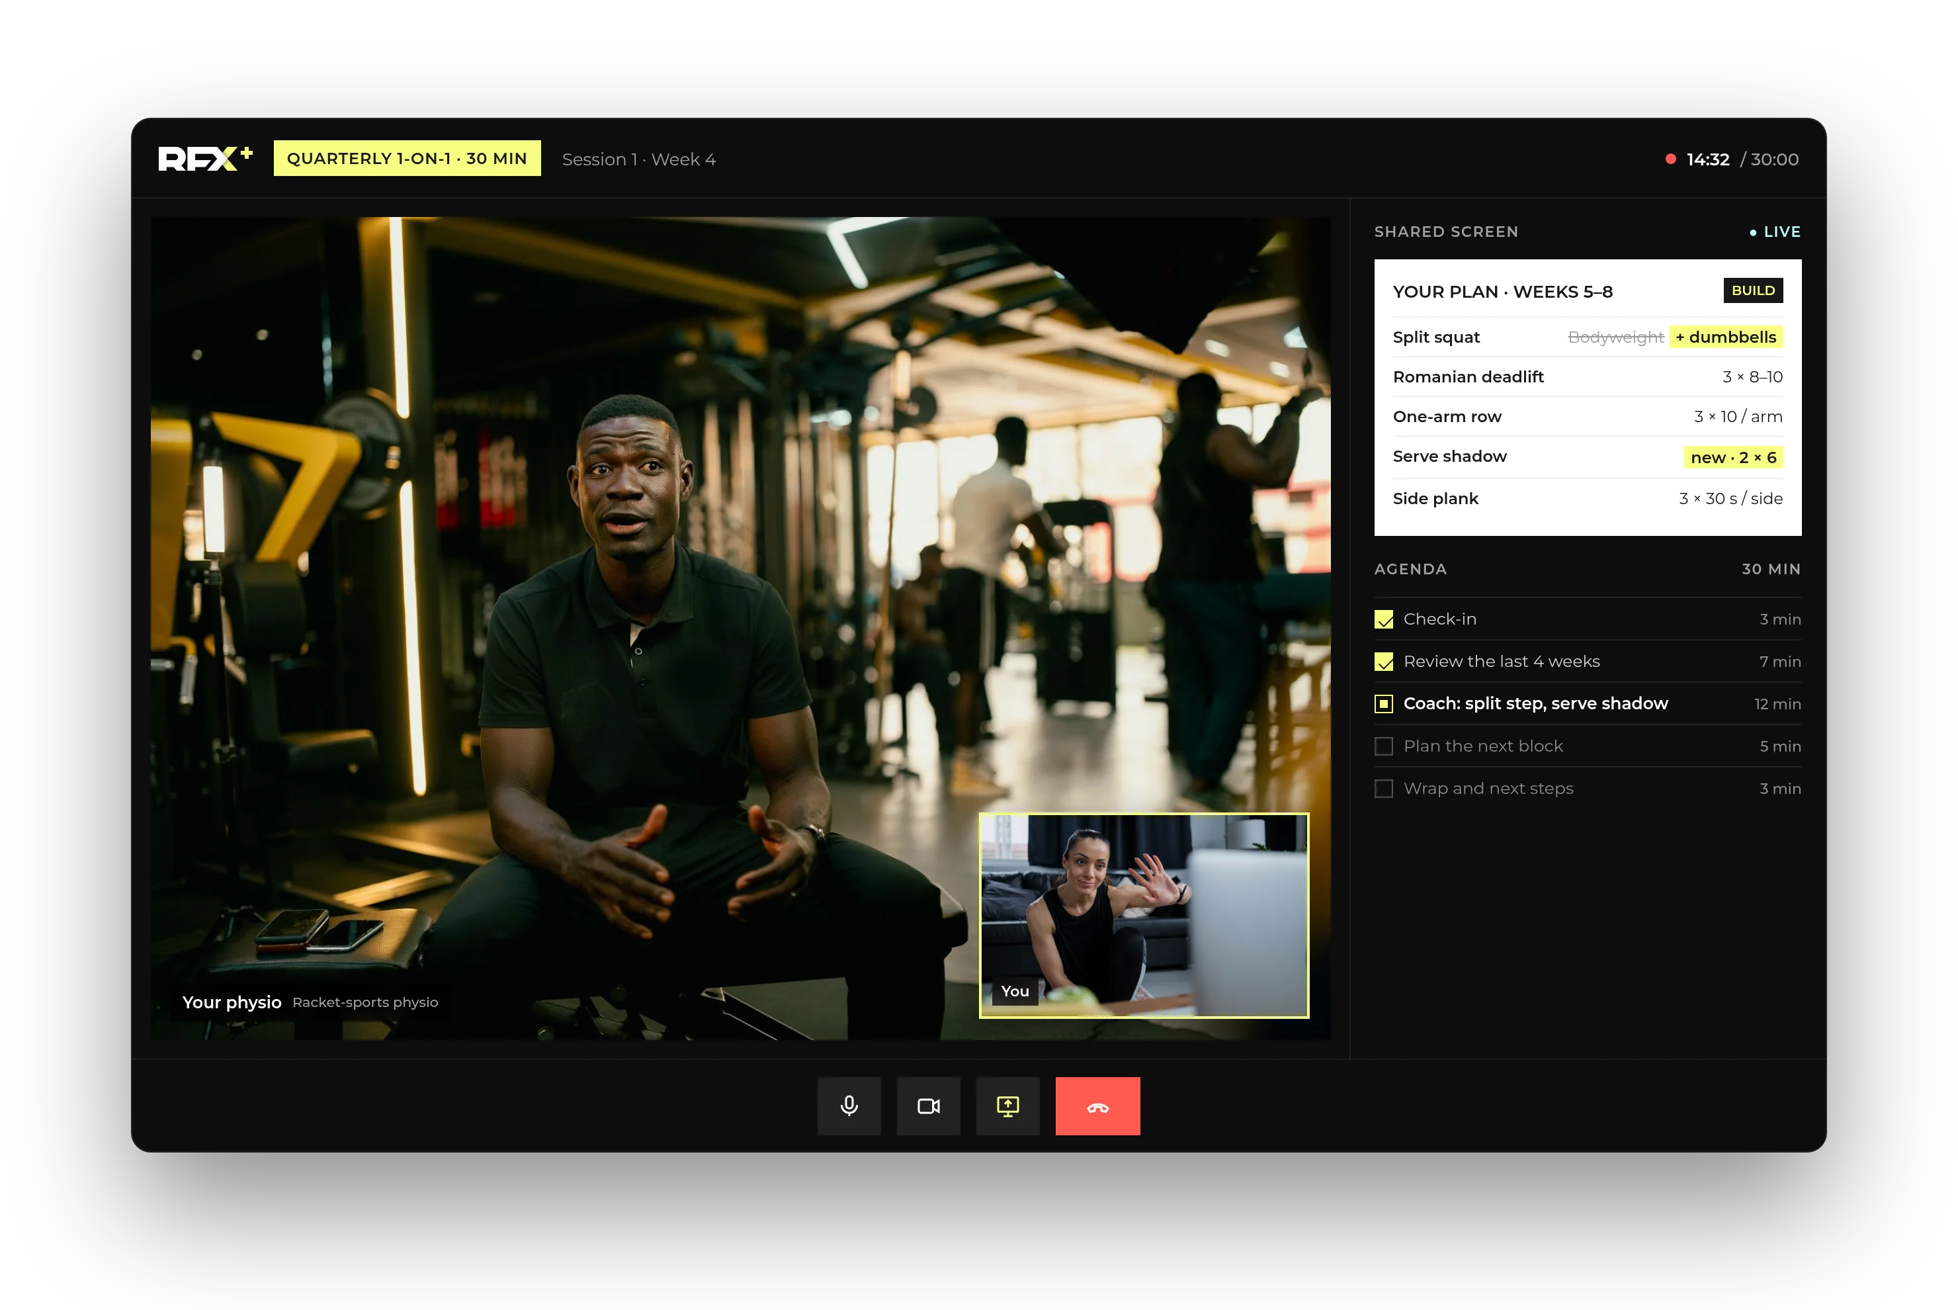Image resolution: width=1958 pixels, height=1310 pixels.
Task: Click the '3 × 8–10' value
Action: 1752,377
